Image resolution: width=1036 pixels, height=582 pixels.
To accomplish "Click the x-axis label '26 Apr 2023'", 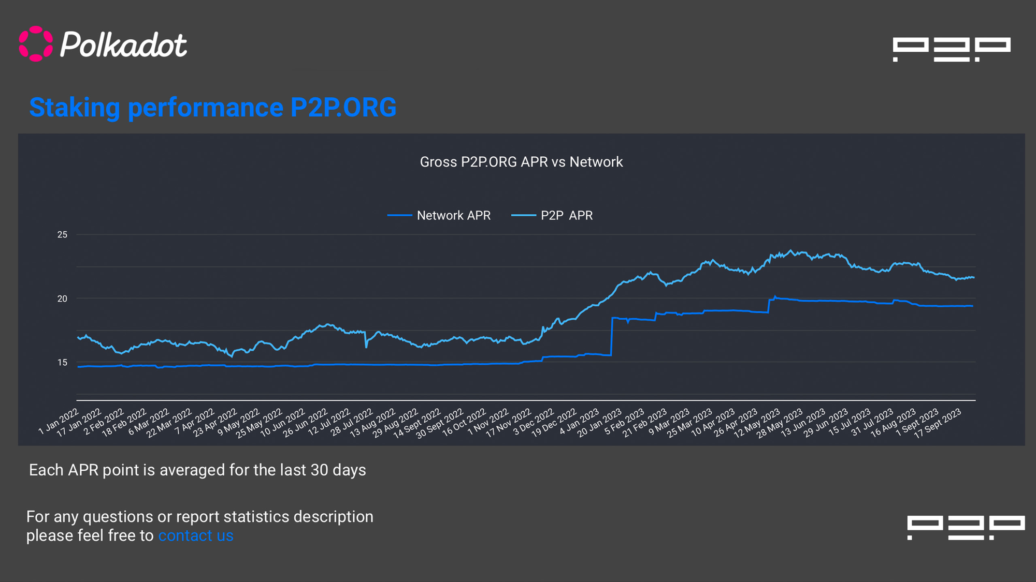I will click(736, 423).
